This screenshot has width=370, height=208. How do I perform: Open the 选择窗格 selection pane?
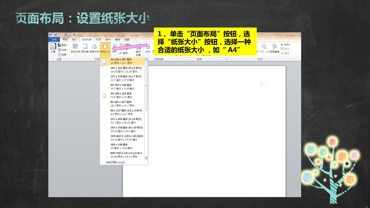tap(274, 49)
